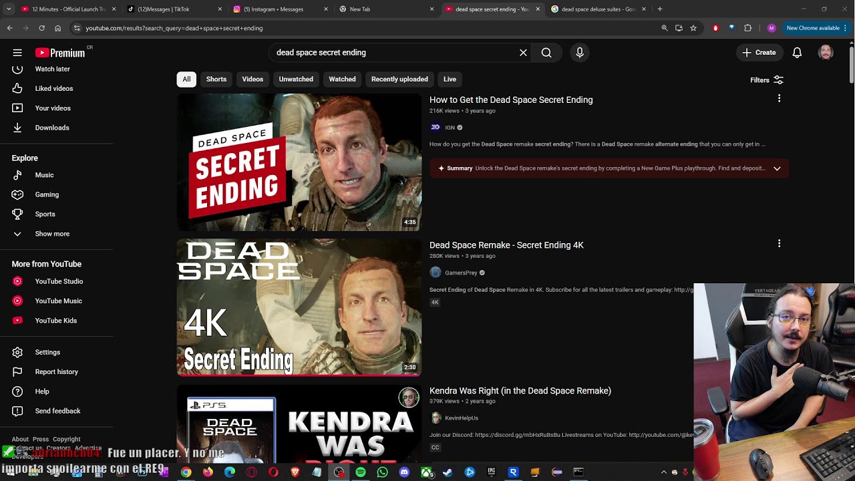855x481 pixels.
Task: Open Report history in the sidebar
Action: pyautogui.click(x=56, y=371)
